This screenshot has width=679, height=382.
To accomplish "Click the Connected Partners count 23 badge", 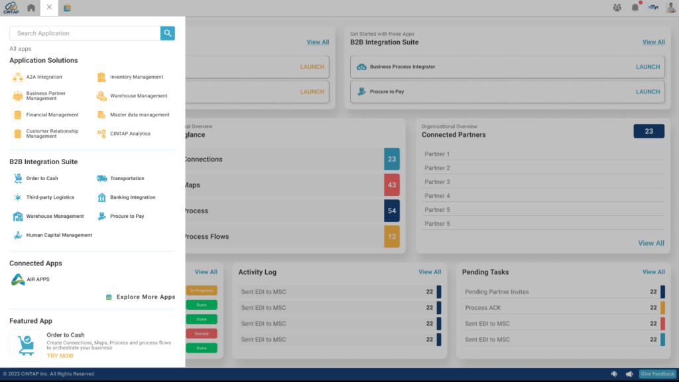I will [648, 131].
